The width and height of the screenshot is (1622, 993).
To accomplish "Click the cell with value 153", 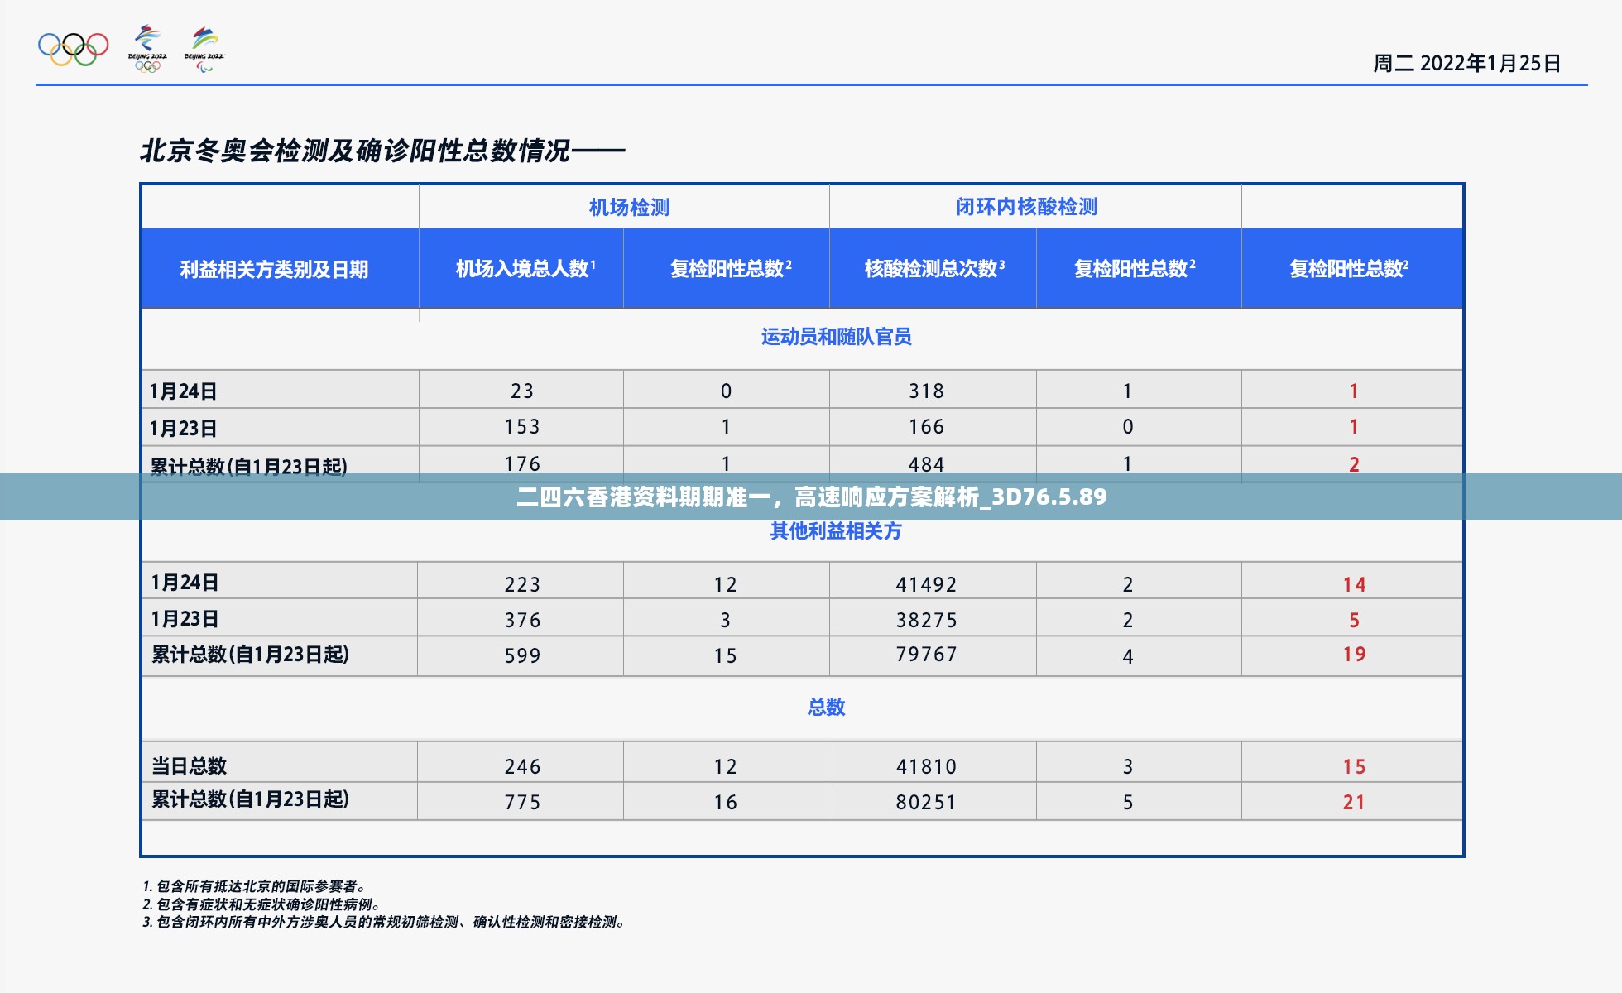I will [522, 427].
